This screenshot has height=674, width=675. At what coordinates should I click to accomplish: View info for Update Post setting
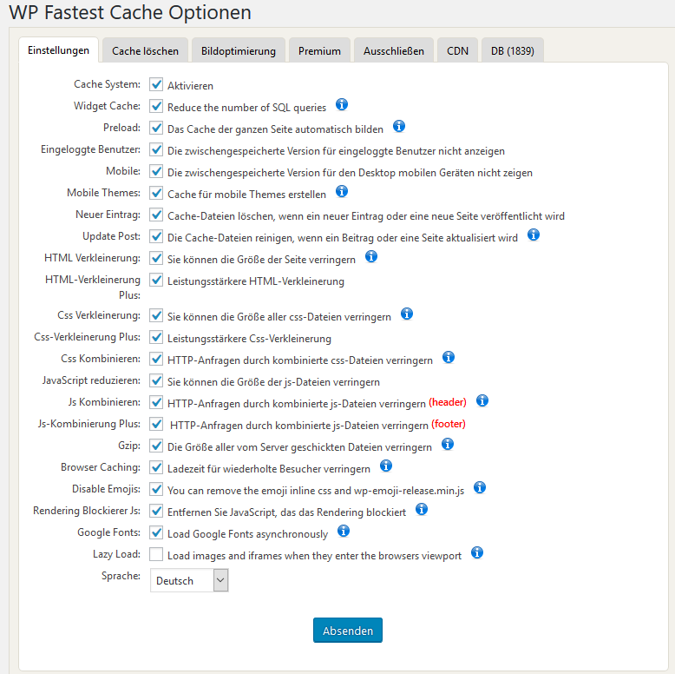533,235
